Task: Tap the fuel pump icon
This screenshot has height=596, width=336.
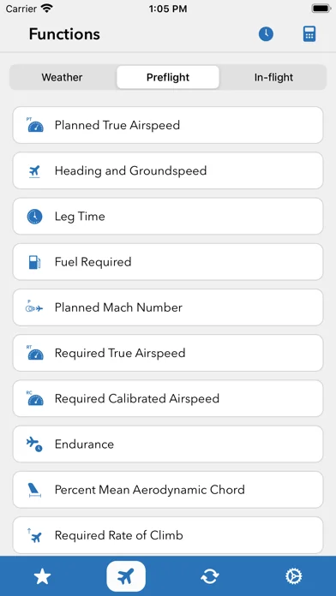Action: (34, 262)
